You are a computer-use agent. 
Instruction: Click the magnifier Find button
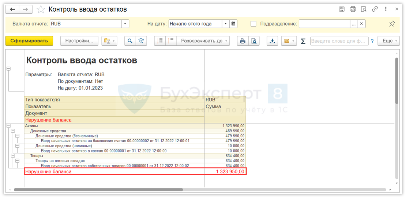point(130,41)
